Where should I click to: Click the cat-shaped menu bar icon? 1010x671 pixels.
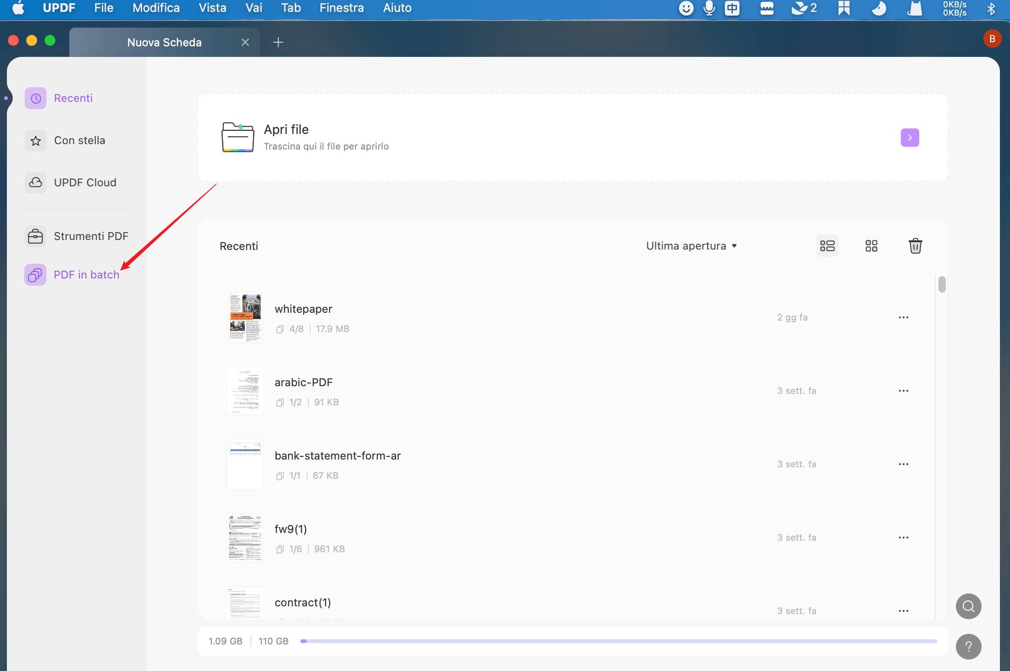(x=915, y=8)
